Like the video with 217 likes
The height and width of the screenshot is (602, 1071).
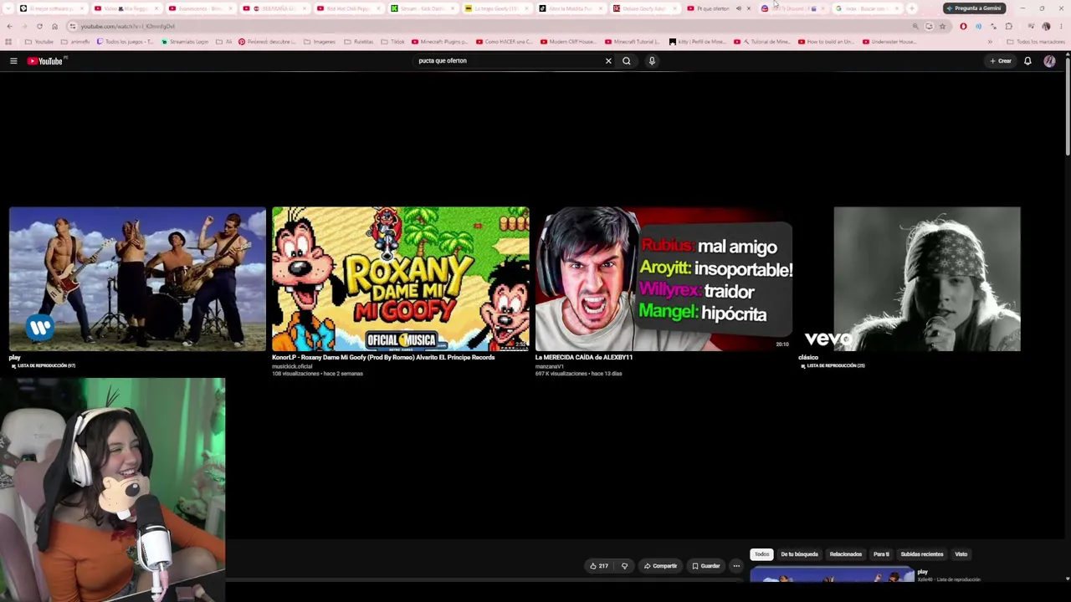599,566
